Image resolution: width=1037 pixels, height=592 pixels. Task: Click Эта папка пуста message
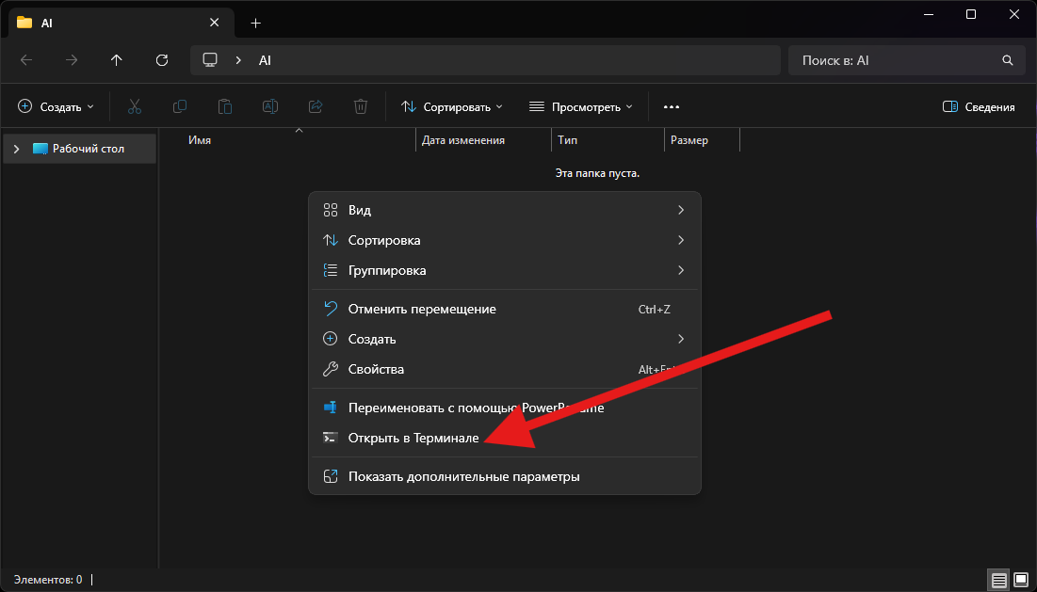[597, 173]
